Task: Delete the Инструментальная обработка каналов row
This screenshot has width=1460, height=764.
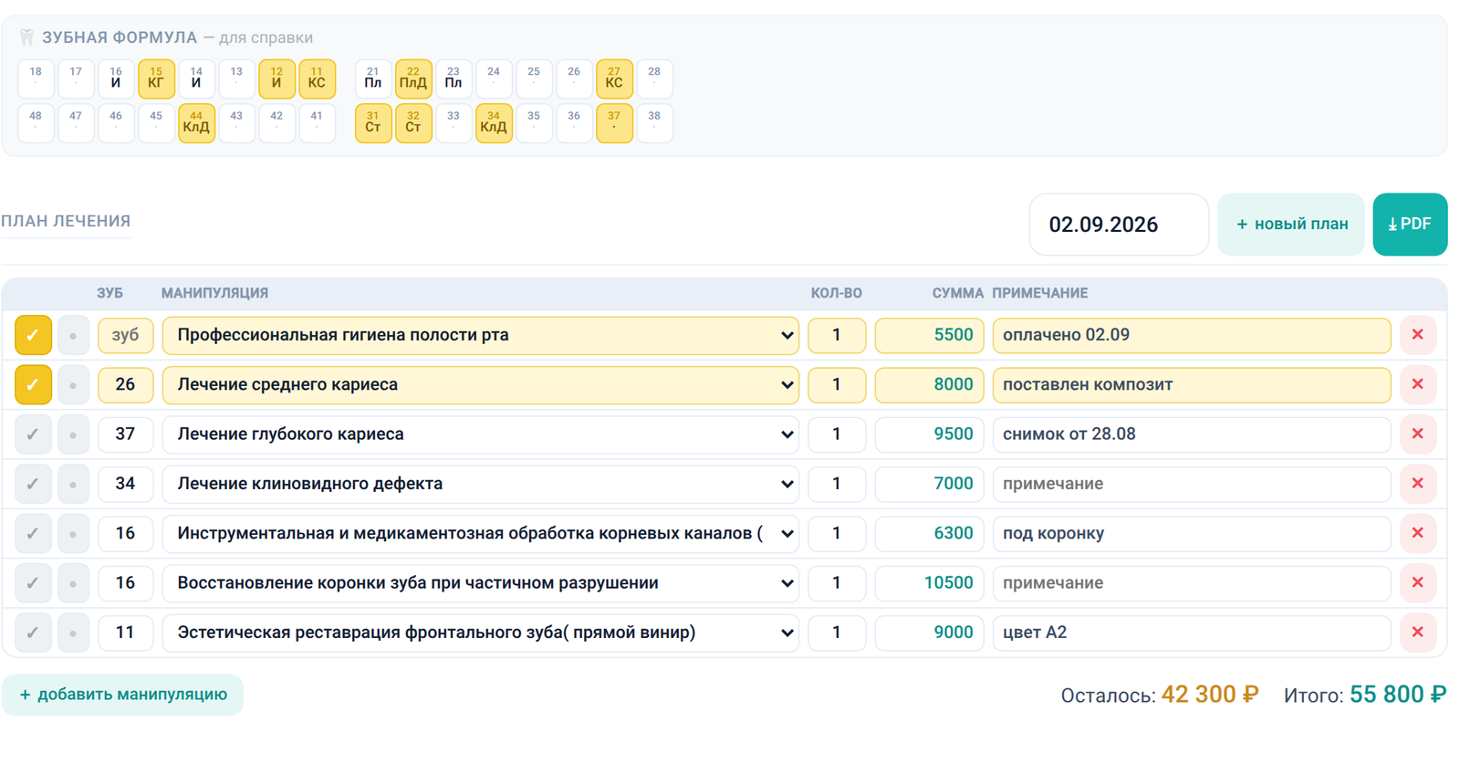Action: pos(1417,533)
